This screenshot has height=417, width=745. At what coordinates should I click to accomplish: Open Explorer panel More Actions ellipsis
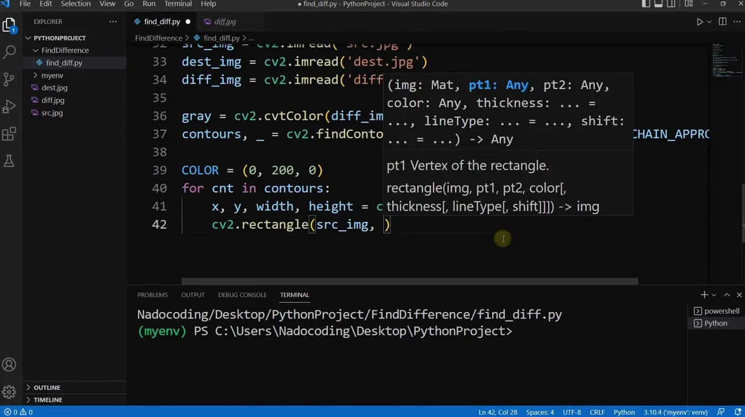point(113,22)
